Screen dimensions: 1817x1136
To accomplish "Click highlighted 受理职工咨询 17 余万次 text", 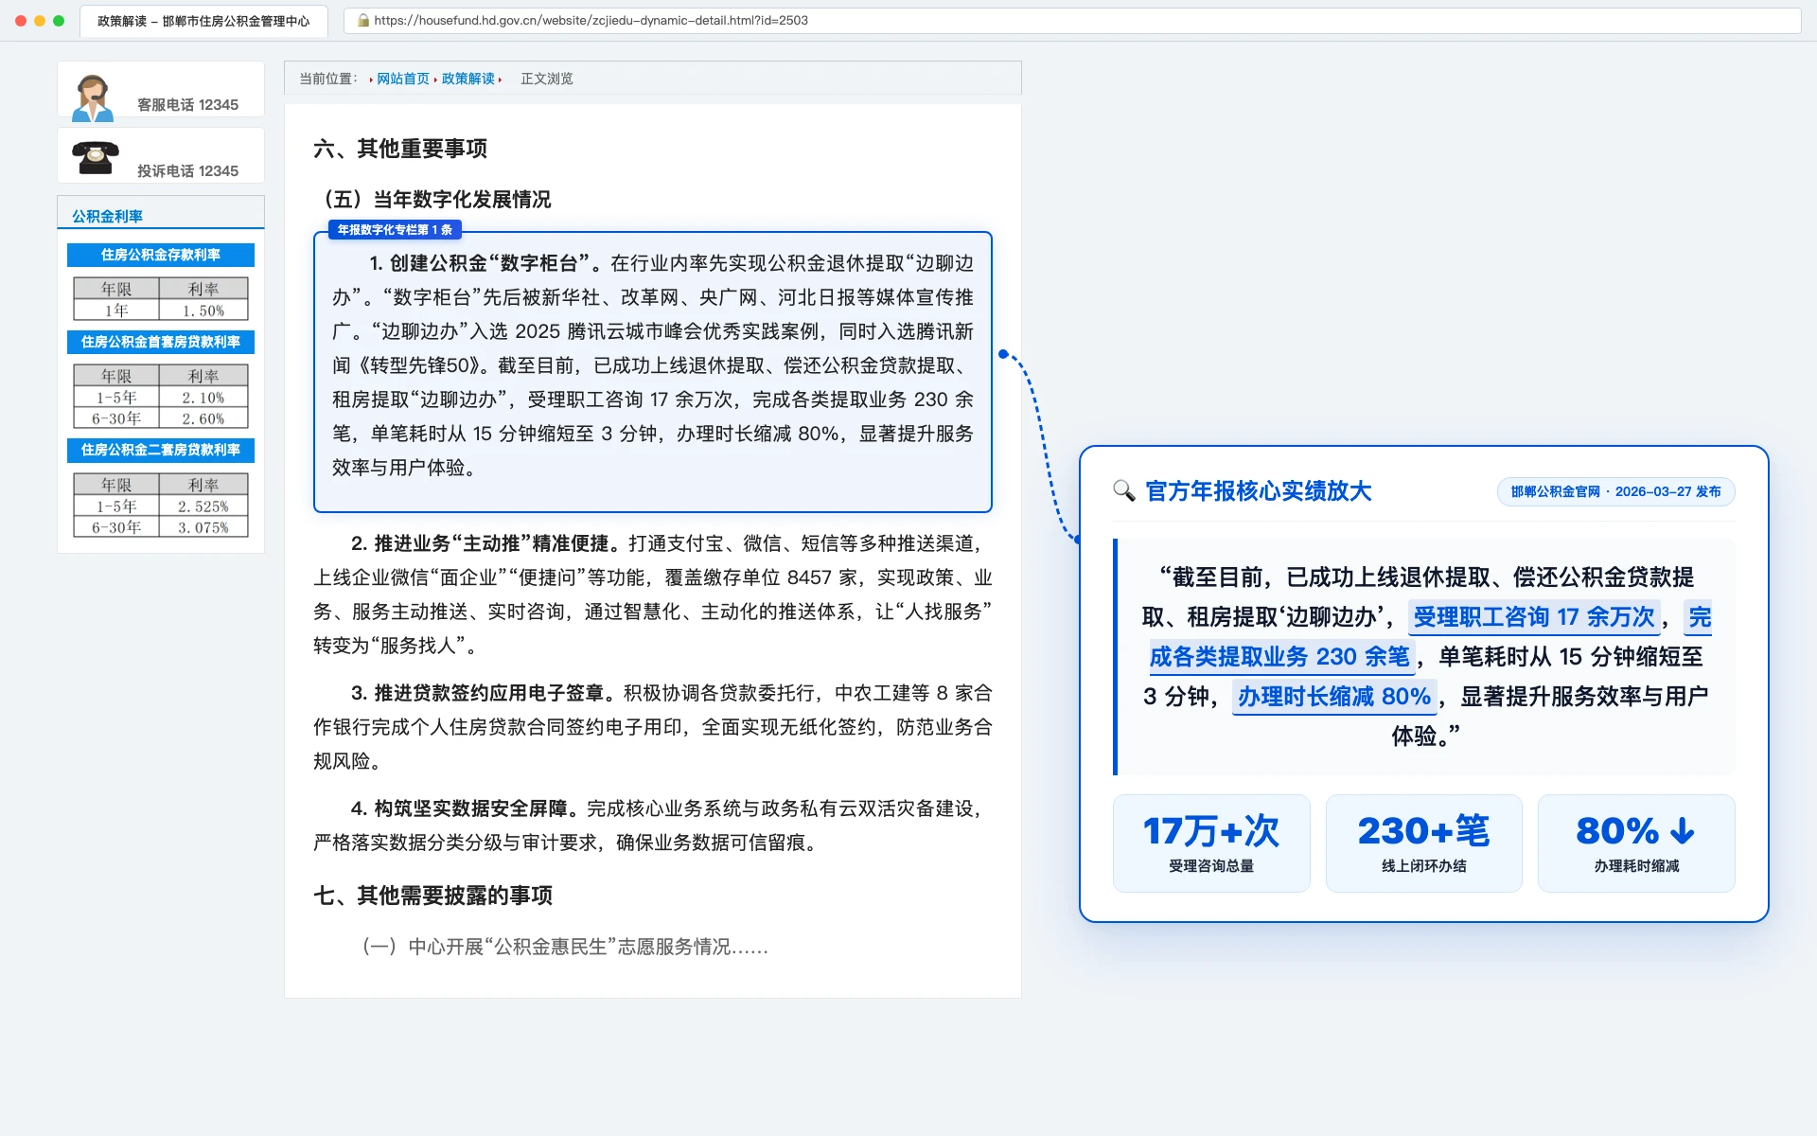I will [x=1534, y=617].
